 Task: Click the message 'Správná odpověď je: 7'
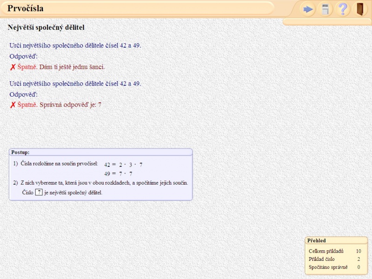point(71,105)
